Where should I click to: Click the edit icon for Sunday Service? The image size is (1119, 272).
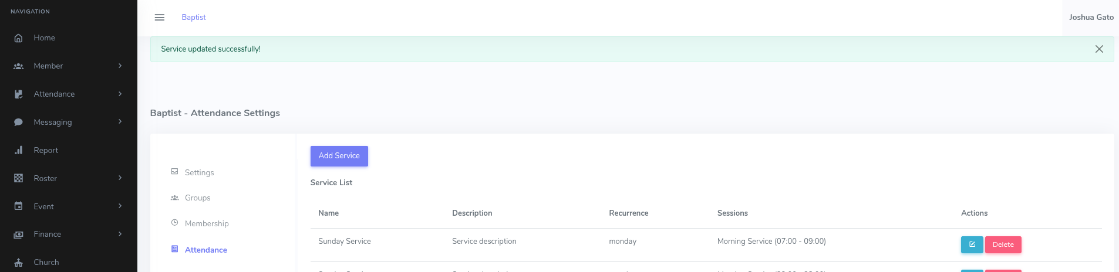pos(972,244)
